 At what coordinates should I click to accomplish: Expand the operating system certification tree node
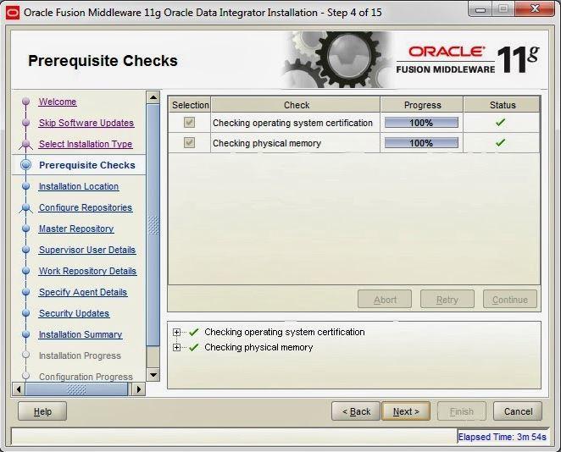click(x=176, y=333)
